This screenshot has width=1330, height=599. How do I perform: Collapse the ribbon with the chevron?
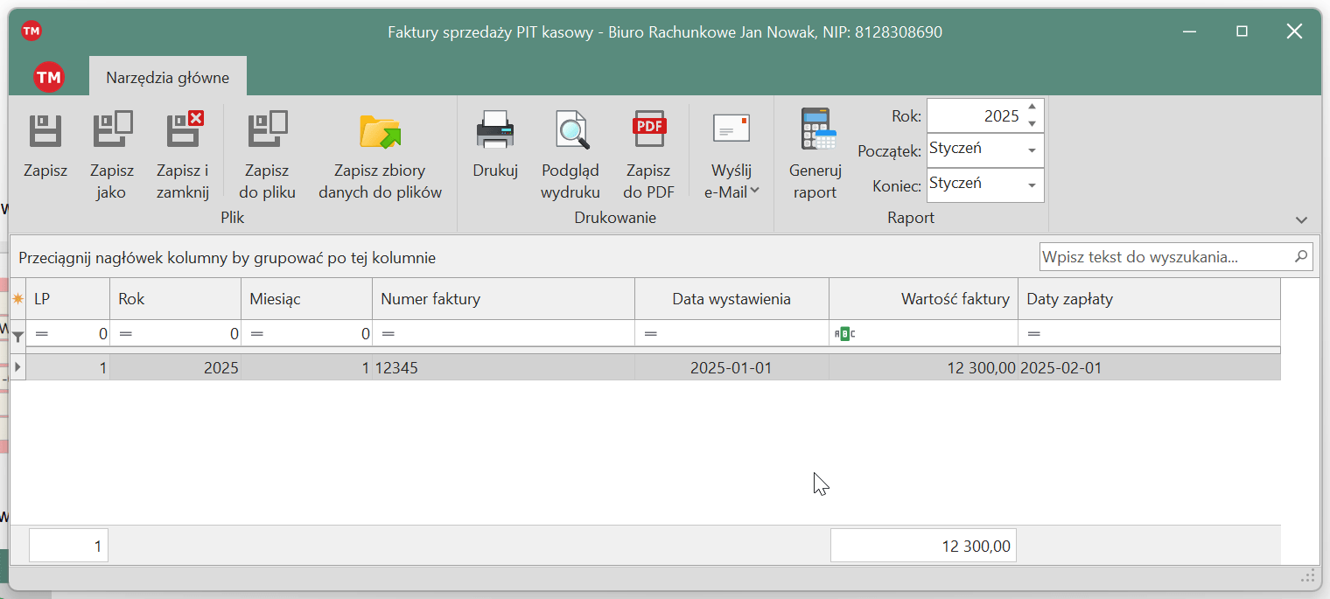click(x=1301, y=219)
